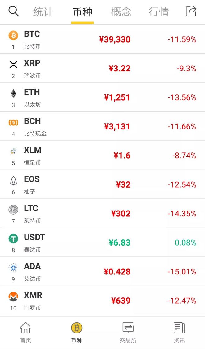Switch to the 统计 tab
Image resolution: width=205 pixels, height=349 pixels.
(43, 12)
